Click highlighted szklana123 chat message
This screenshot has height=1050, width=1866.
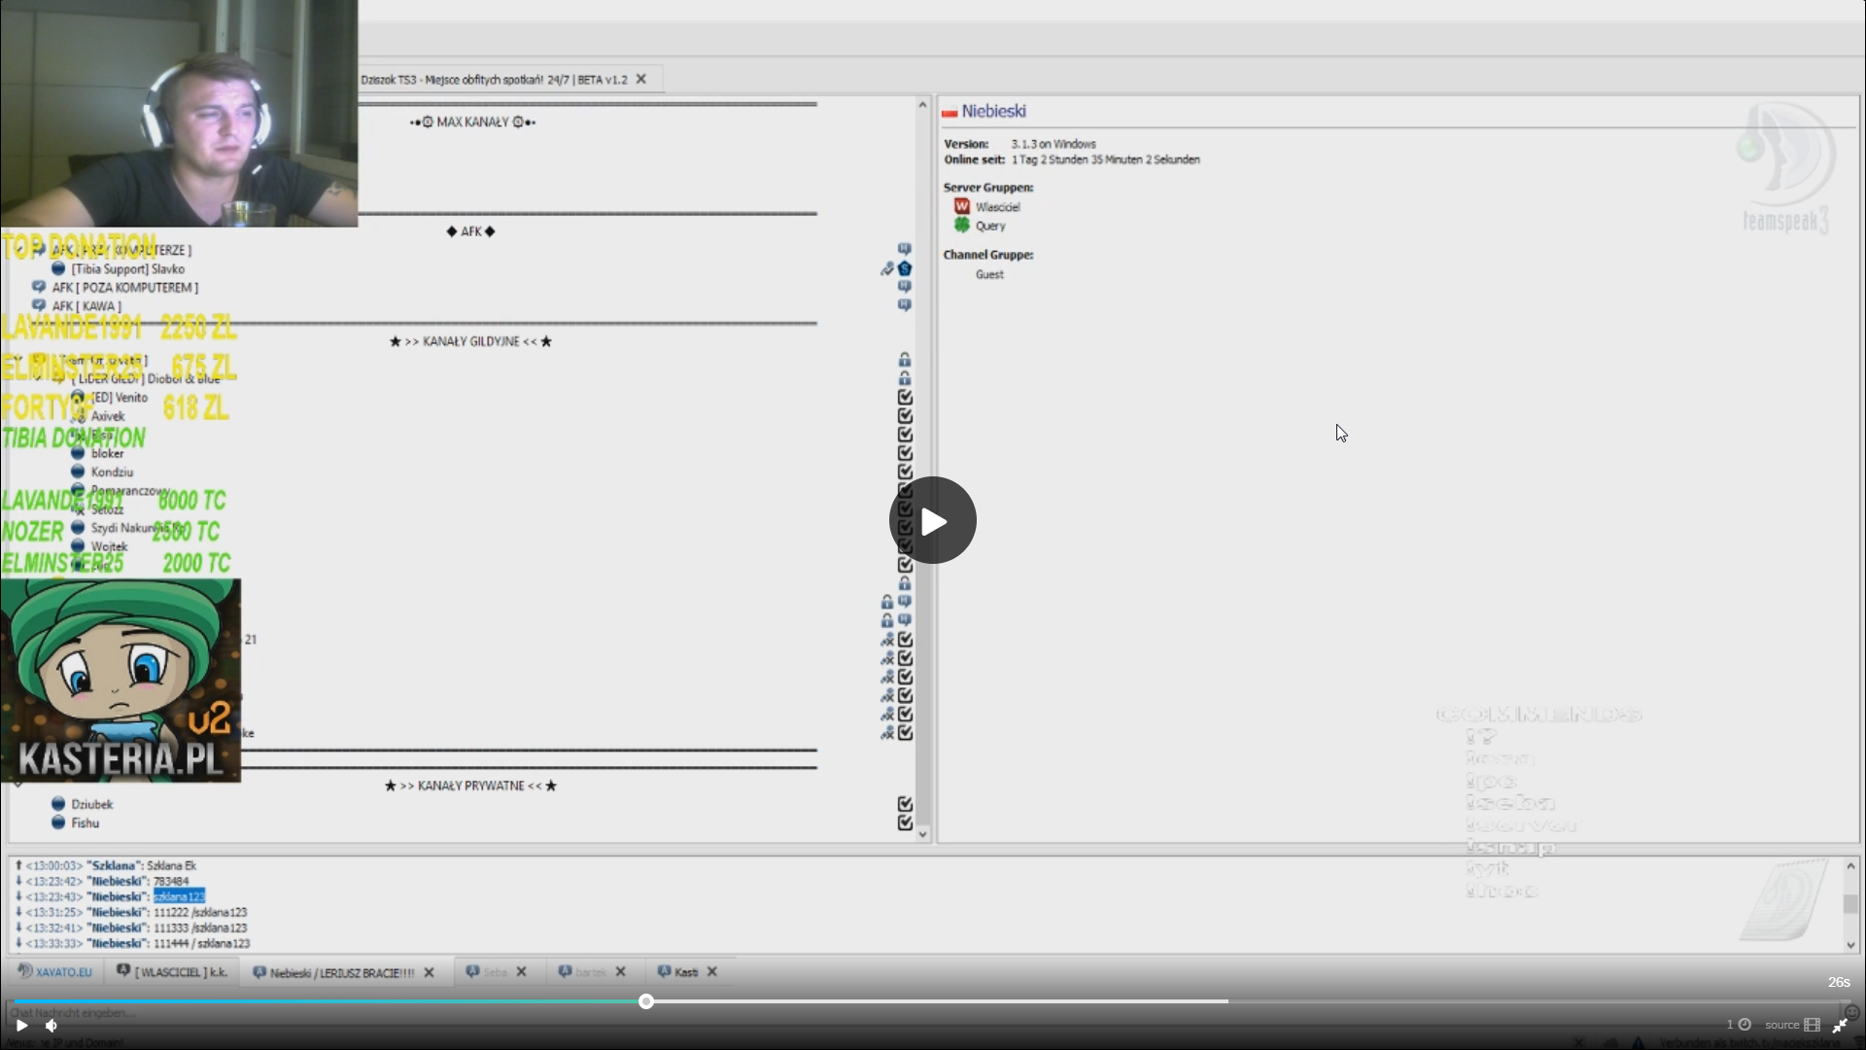coord(179,896)
